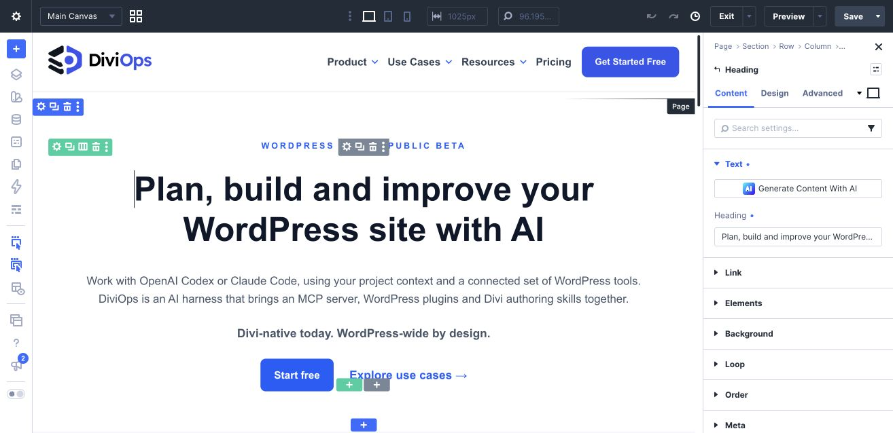Open the filter icon in search settings
Viewport: 893px width, 433px height.
tap(871, 128)
